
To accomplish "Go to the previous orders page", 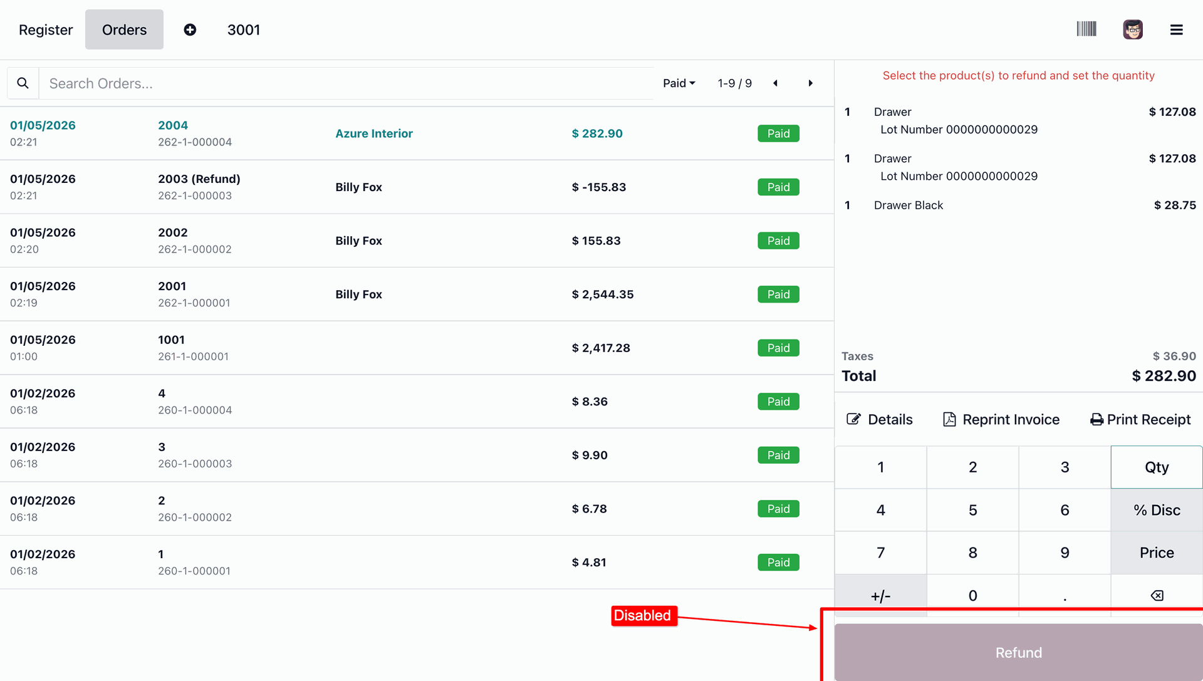I will coord(775,83).
